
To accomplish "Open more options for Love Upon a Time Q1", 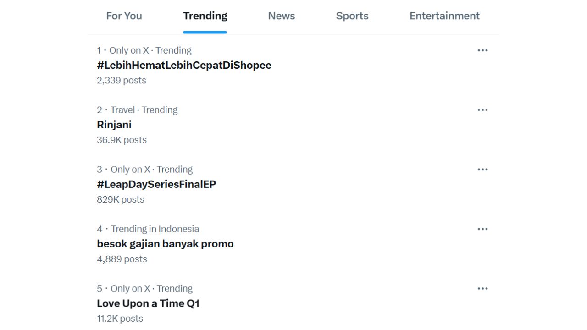I will pos(482,289).
